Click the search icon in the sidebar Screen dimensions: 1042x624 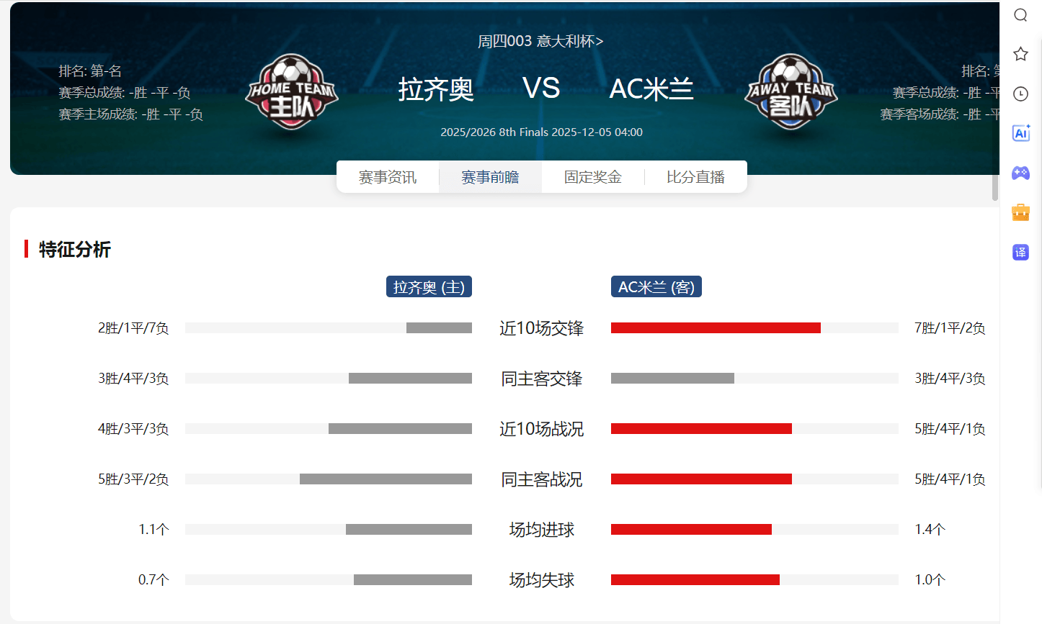[x=1020, y=15]
